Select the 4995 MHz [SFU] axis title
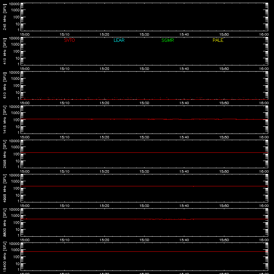Screen dimensions: 274x274 5,188
